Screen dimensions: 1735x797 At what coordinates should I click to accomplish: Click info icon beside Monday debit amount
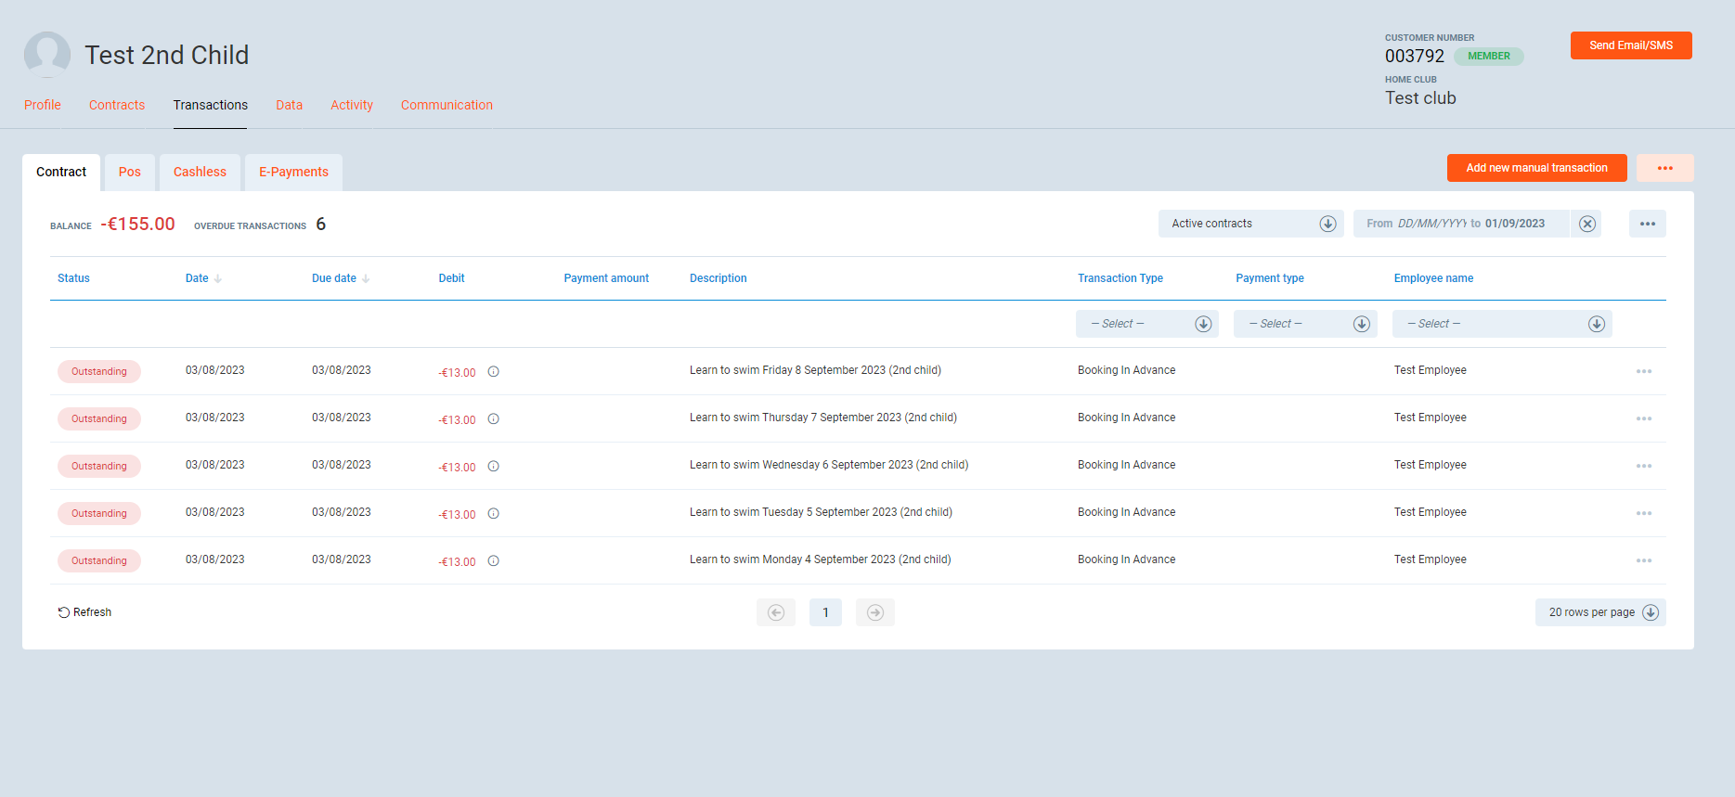tap(494, 561)
